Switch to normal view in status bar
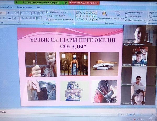 click(121, 115)
